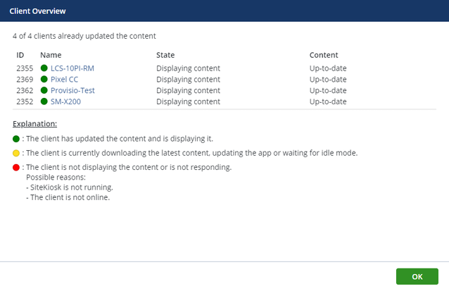Click the green status dot beside LCS-10PI-RM
This screenshot has width=449, height=291.
coord(44,68)
